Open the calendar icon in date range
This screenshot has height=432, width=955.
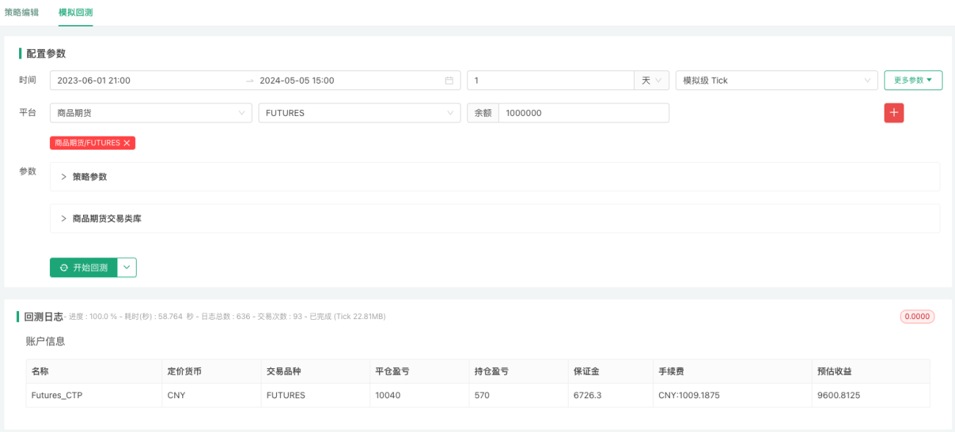449,81
